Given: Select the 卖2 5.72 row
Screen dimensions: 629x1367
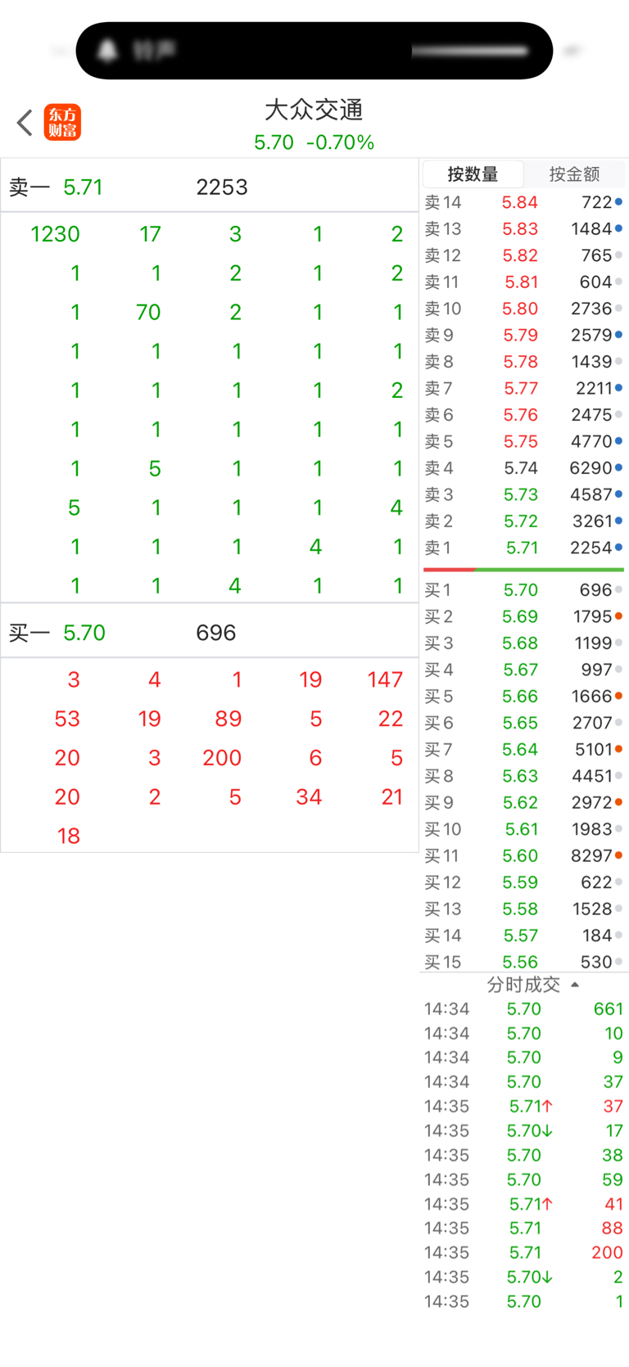Looking at the screenshot, I should (523, 521).
